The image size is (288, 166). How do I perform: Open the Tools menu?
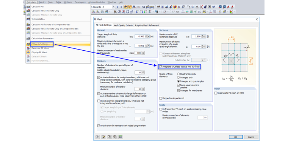tap(51, 2)
